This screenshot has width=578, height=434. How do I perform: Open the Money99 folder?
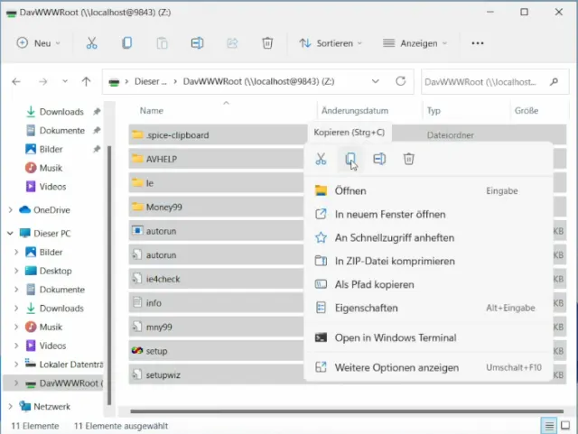[x=163, y=207]
